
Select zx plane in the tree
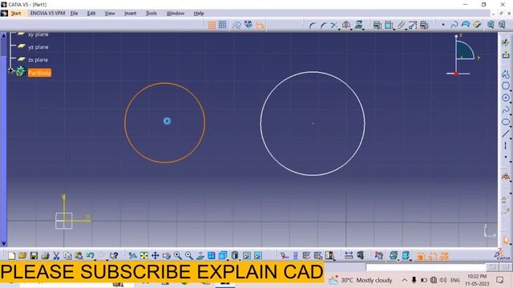click(38, 60)
